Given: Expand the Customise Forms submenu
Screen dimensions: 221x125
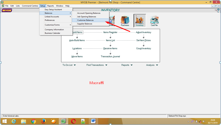Looking at the screenshot, I should pyautogui.click(x=56, y=25).
